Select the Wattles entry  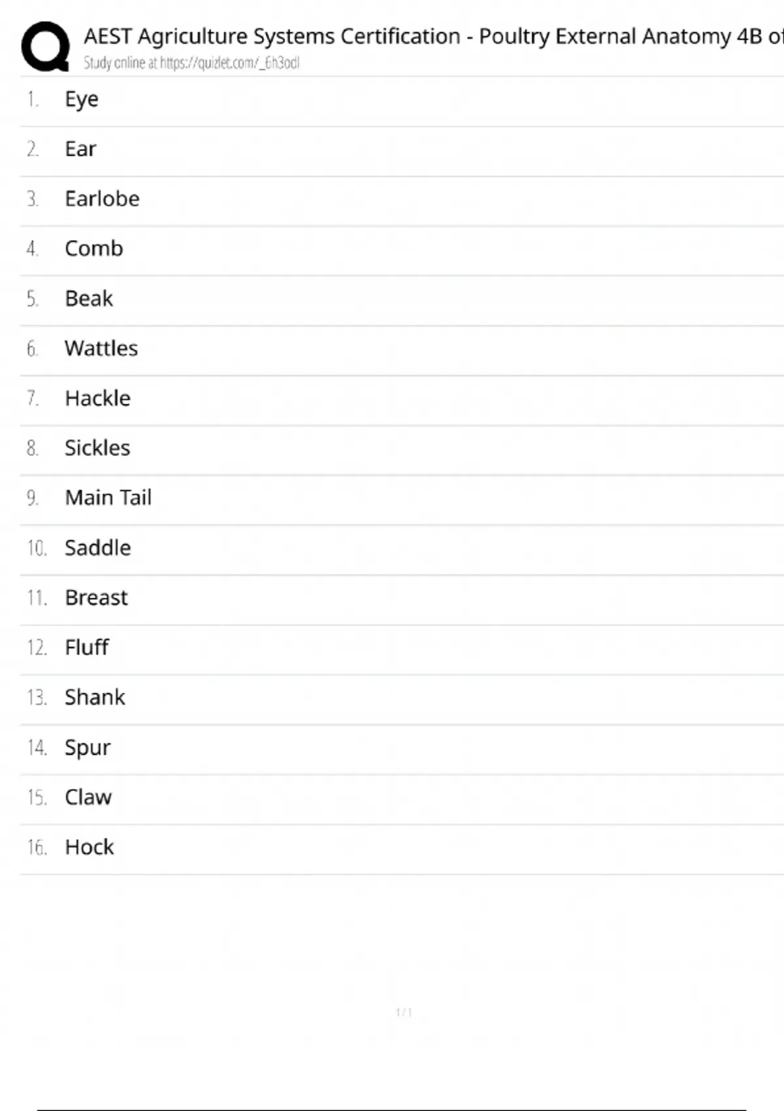[x=101, y=348]
